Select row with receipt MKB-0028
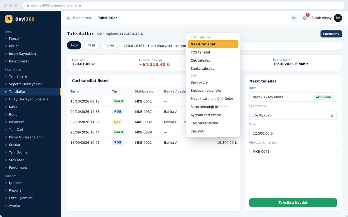Screen dimensions: 348x217 (x=154, y=132)
